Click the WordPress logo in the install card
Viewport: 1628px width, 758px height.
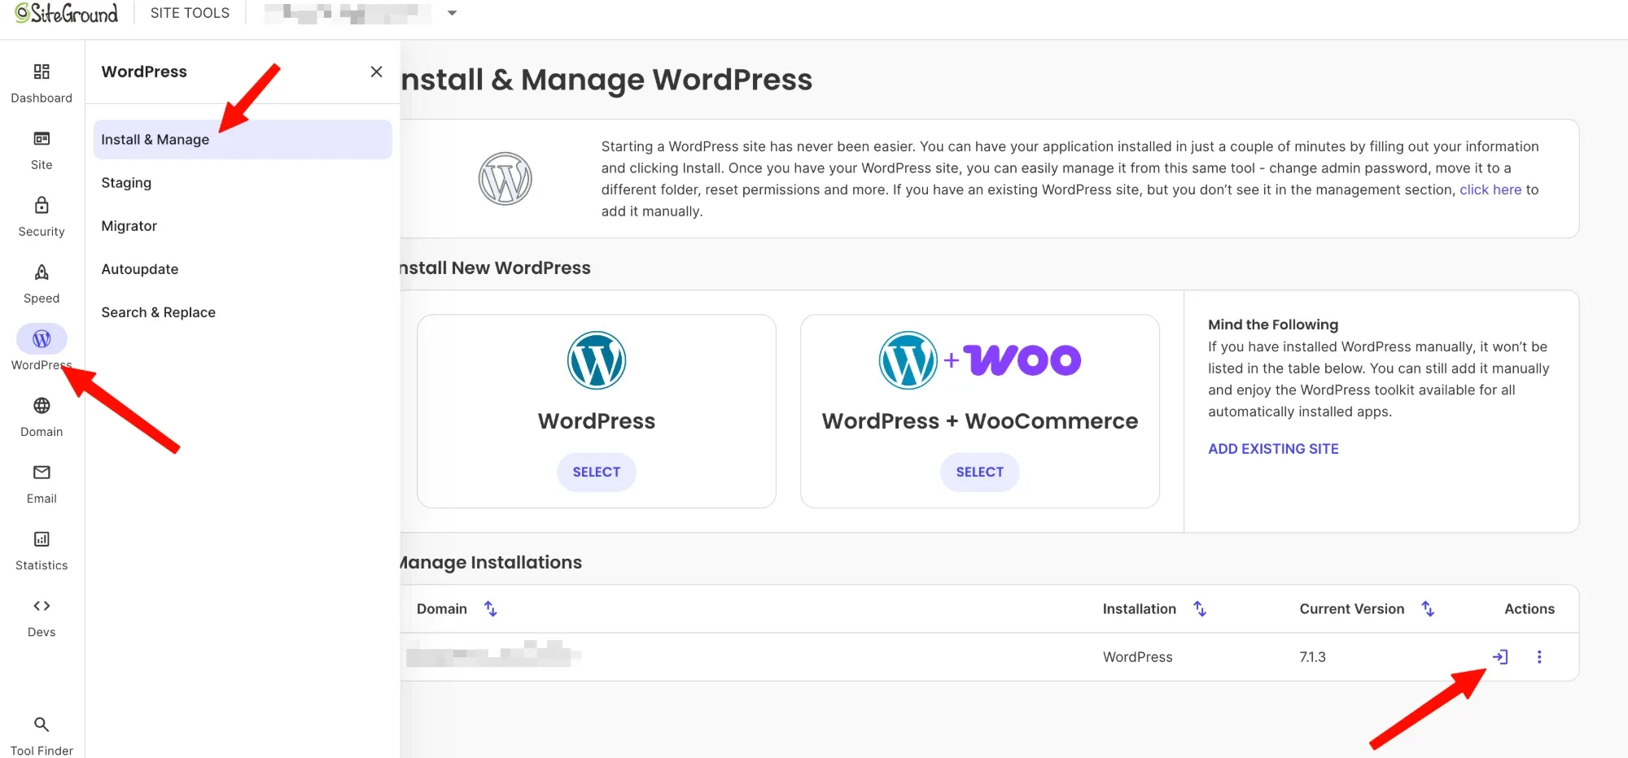[x=597, y=360]
